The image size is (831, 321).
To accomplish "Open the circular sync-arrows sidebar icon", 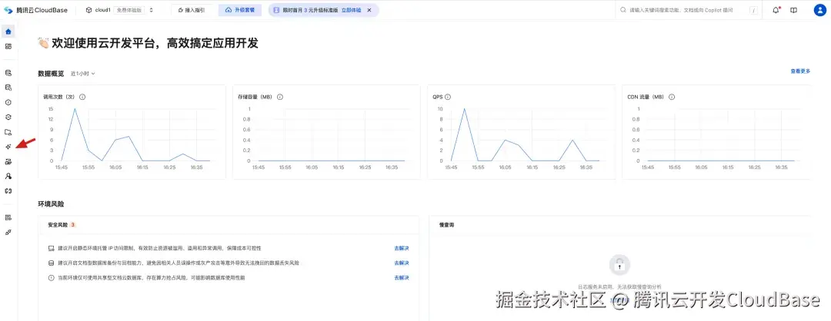I will pyautogui.click(x=8, y=117).
